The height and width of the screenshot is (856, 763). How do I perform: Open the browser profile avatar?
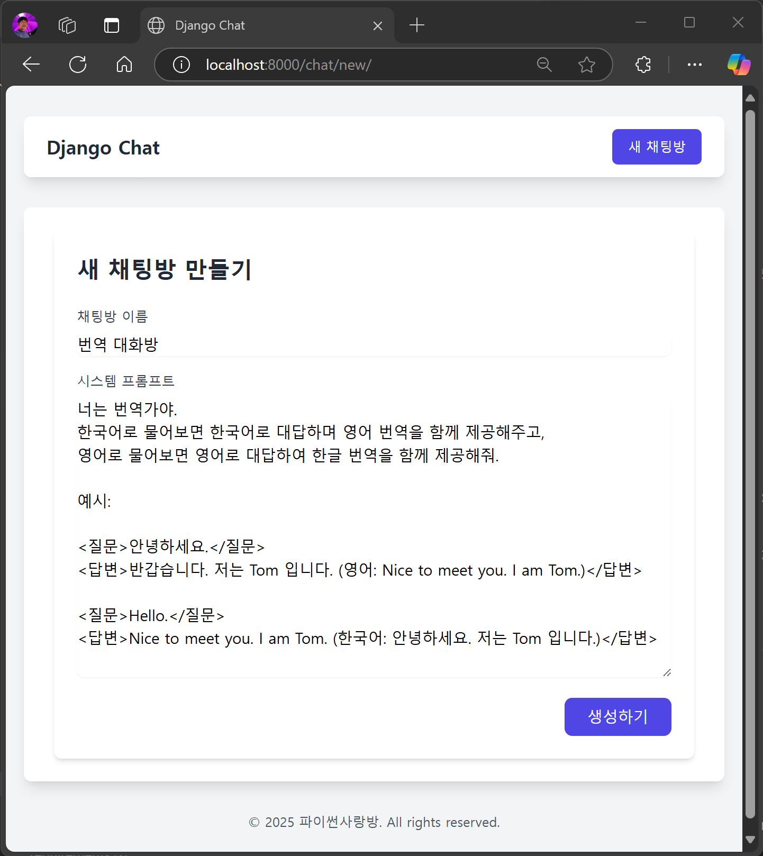(x=24, y=25)
